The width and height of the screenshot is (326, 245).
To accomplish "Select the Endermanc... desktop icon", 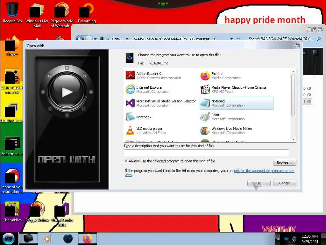I will click(12, 146).
